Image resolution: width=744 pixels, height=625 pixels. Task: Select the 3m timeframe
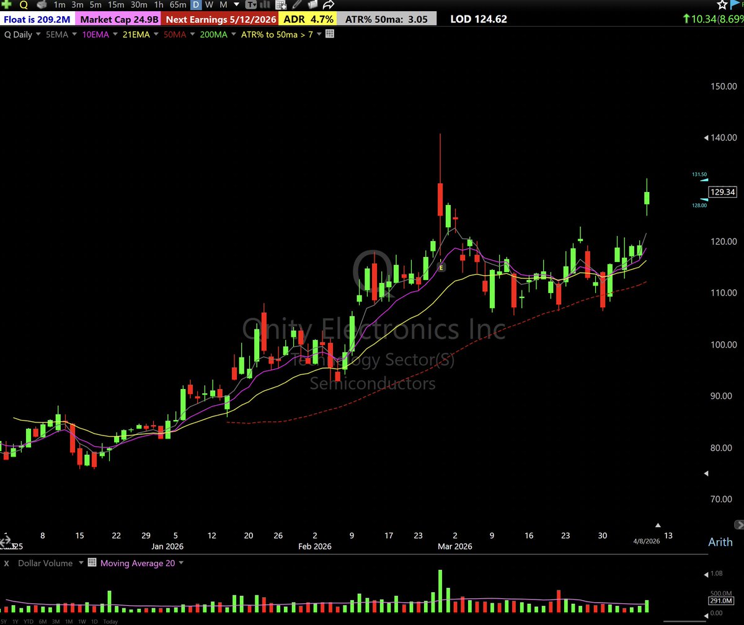pos(77,4)
